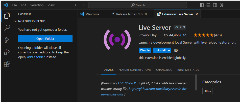Open the Uninstall dropdown arrow
Image resolution: width=240 pixels, height=102 pixels.
[169, 50]
